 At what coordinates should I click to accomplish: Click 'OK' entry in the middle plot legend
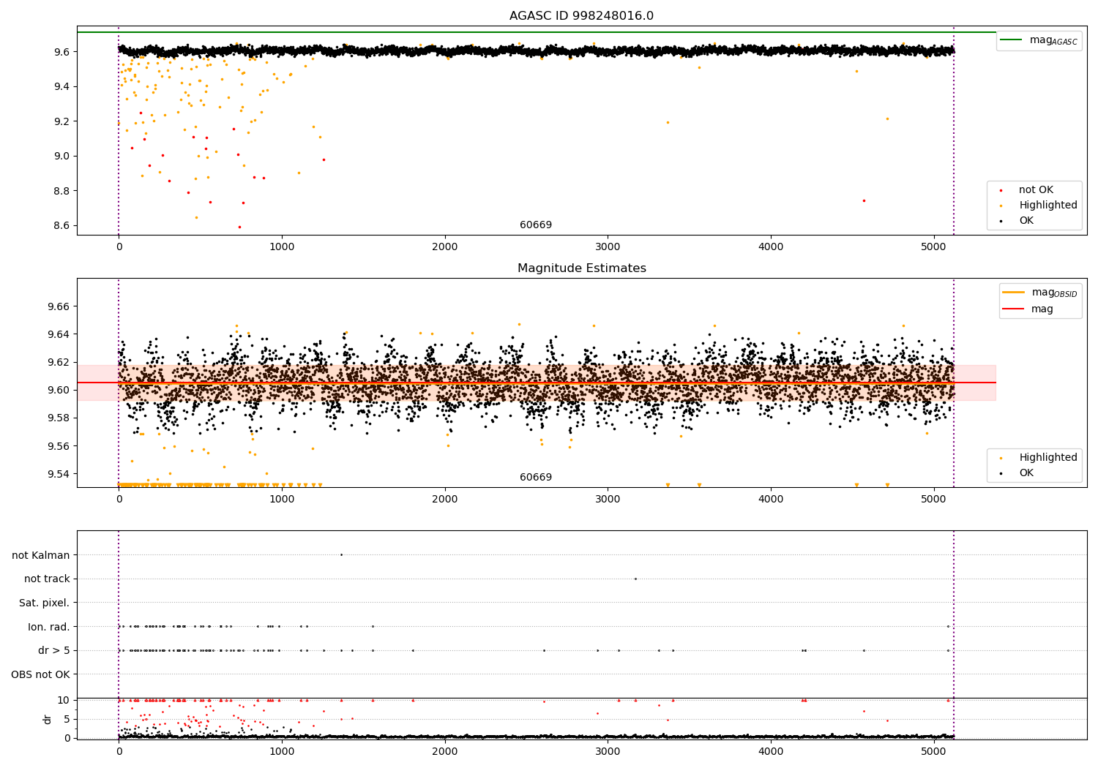(x=1026, y=473)
